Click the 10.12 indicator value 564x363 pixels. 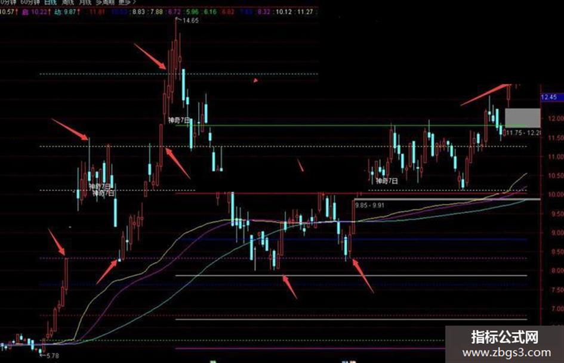(284, 12)
